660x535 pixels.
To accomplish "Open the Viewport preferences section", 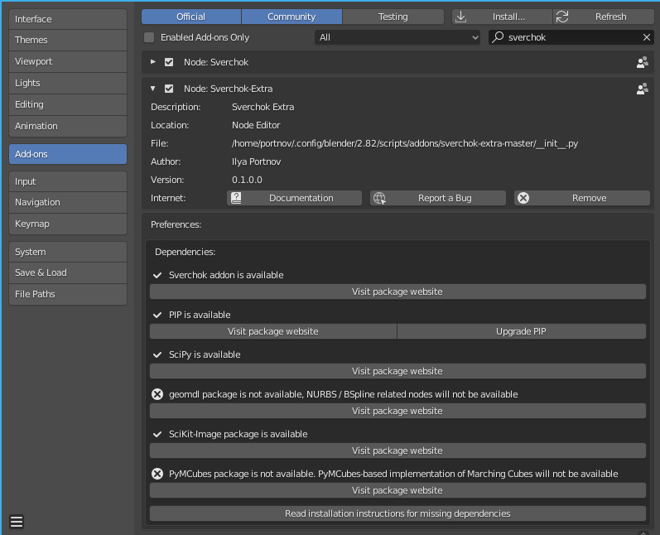I will [68, 61].
